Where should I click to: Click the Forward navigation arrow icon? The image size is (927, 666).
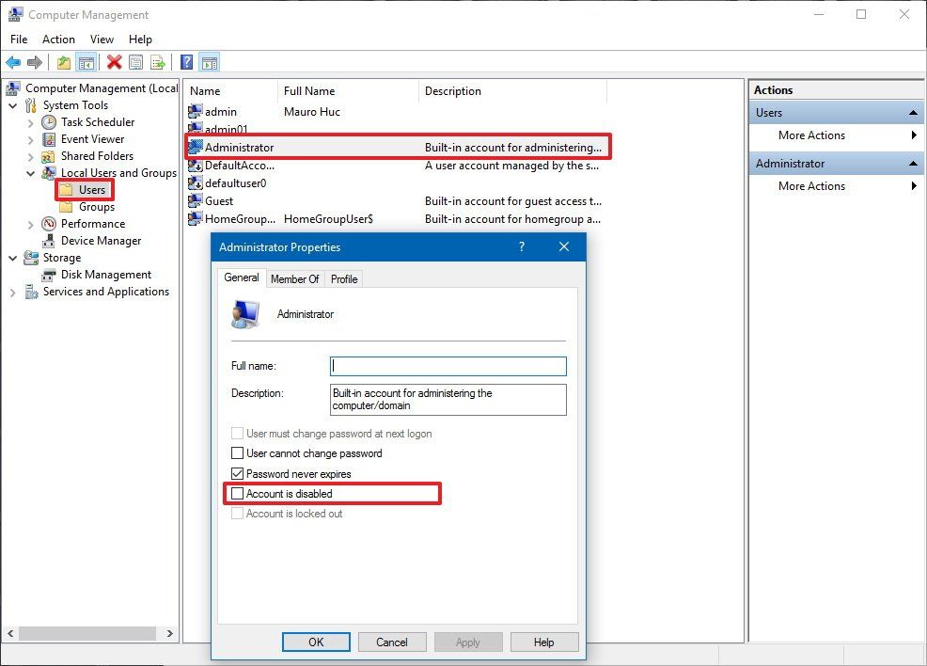pyautogui.click(x=35, y=62)
